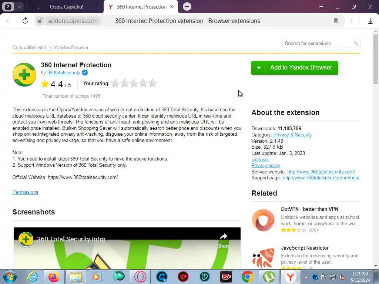
Task: Bookmark this page with the bookmark icon
Action: click(x=335, y=21)
